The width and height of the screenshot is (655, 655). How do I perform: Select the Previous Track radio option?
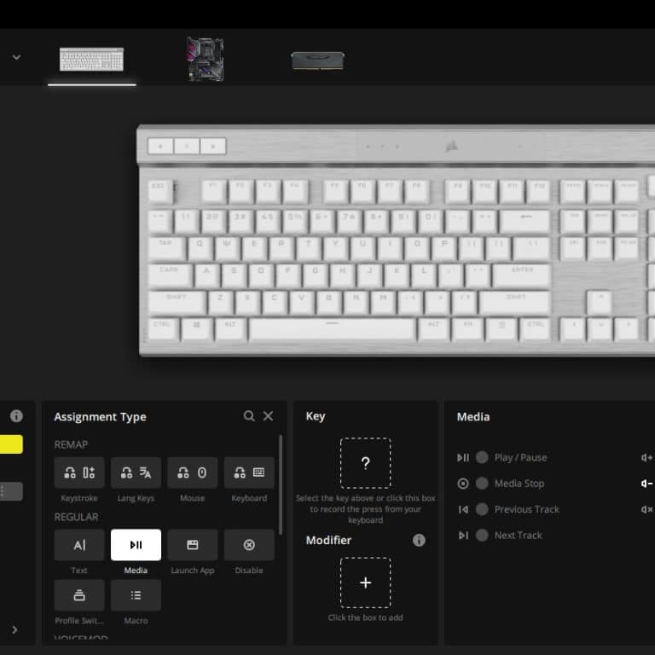[x=482, y=509]
